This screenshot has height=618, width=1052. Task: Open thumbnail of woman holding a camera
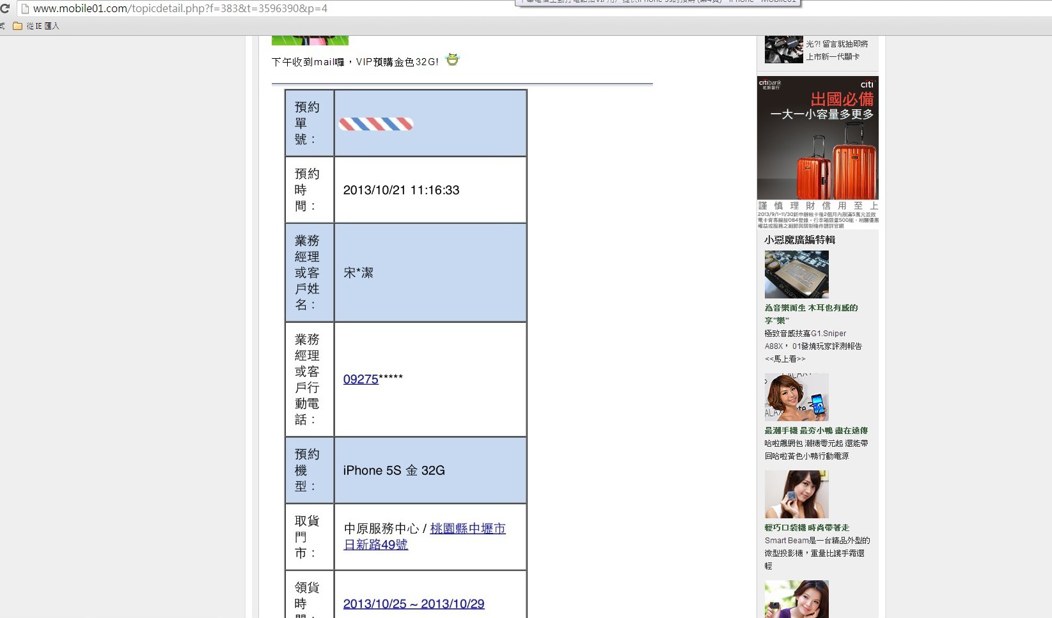point(796,599)
